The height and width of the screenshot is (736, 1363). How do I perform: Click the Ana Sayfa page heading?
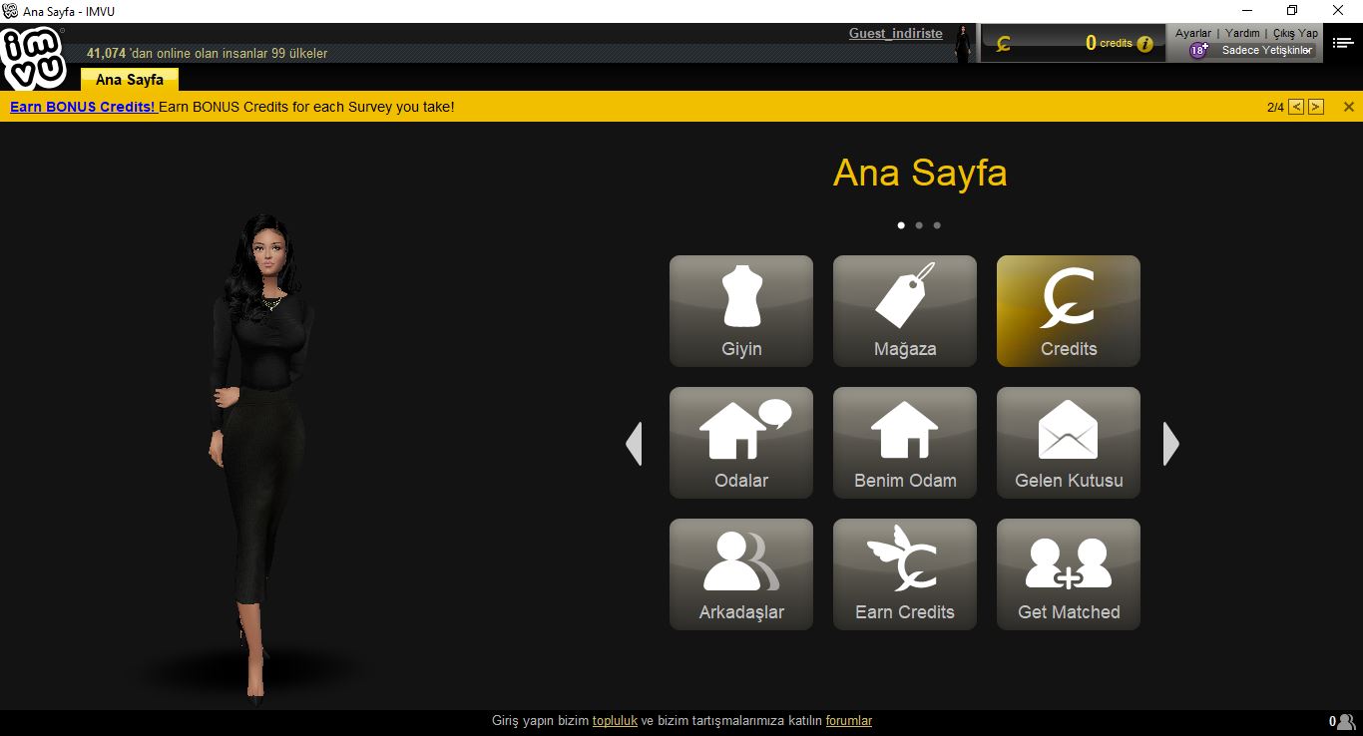click(x=920, y=173)
